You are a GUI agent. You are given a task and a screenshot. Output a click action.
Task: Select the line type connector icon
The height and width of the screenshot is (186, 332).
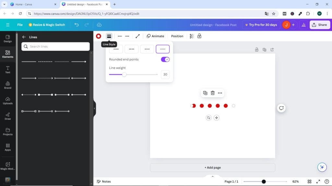pyautogui.click(x=137, y=36)
